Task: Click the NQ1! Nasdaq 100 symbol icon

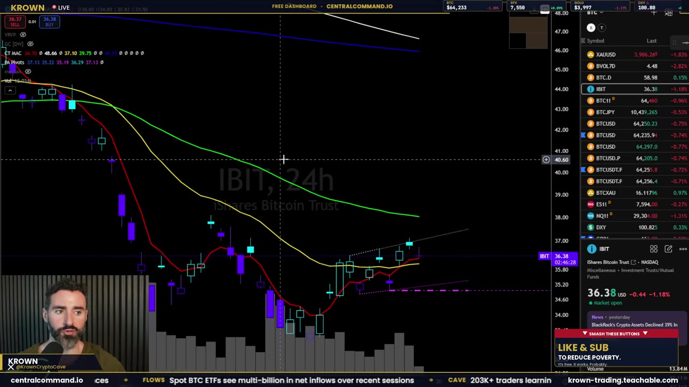Action: pos(590,216)
